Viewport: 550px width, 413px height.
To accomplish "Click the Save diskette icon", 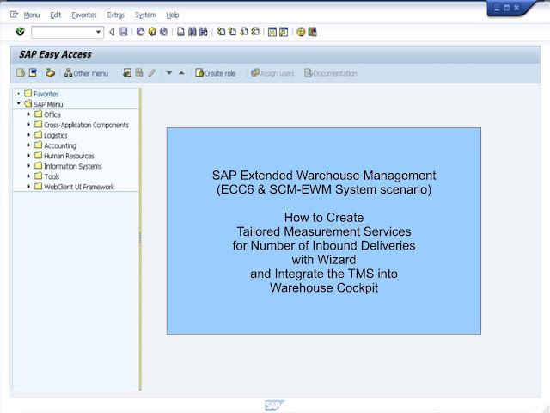I will (124, 32).
